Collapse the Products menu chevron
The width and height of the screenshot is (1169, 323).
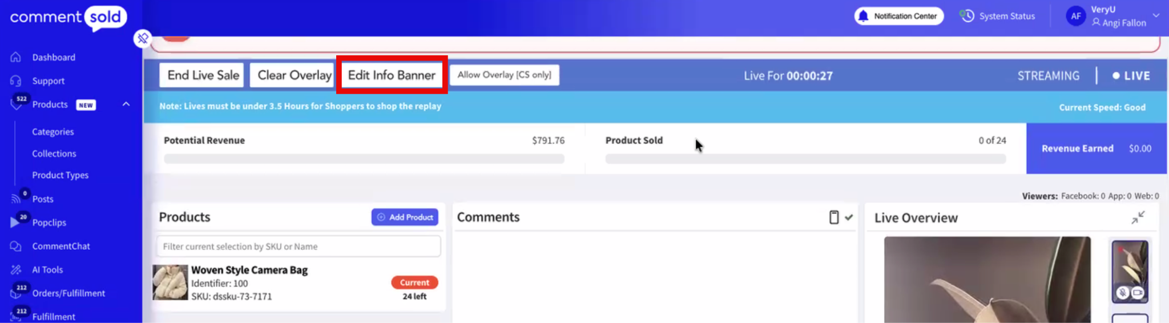pyautogui.click(x=126, y=104)
